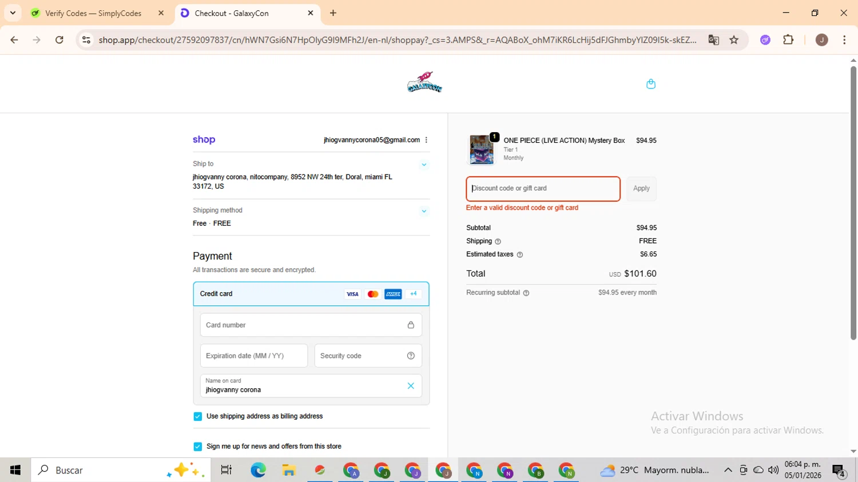Open Windows Start menu
The height and width of the screenshot is (482, 858).
click(x=15, y=470)
